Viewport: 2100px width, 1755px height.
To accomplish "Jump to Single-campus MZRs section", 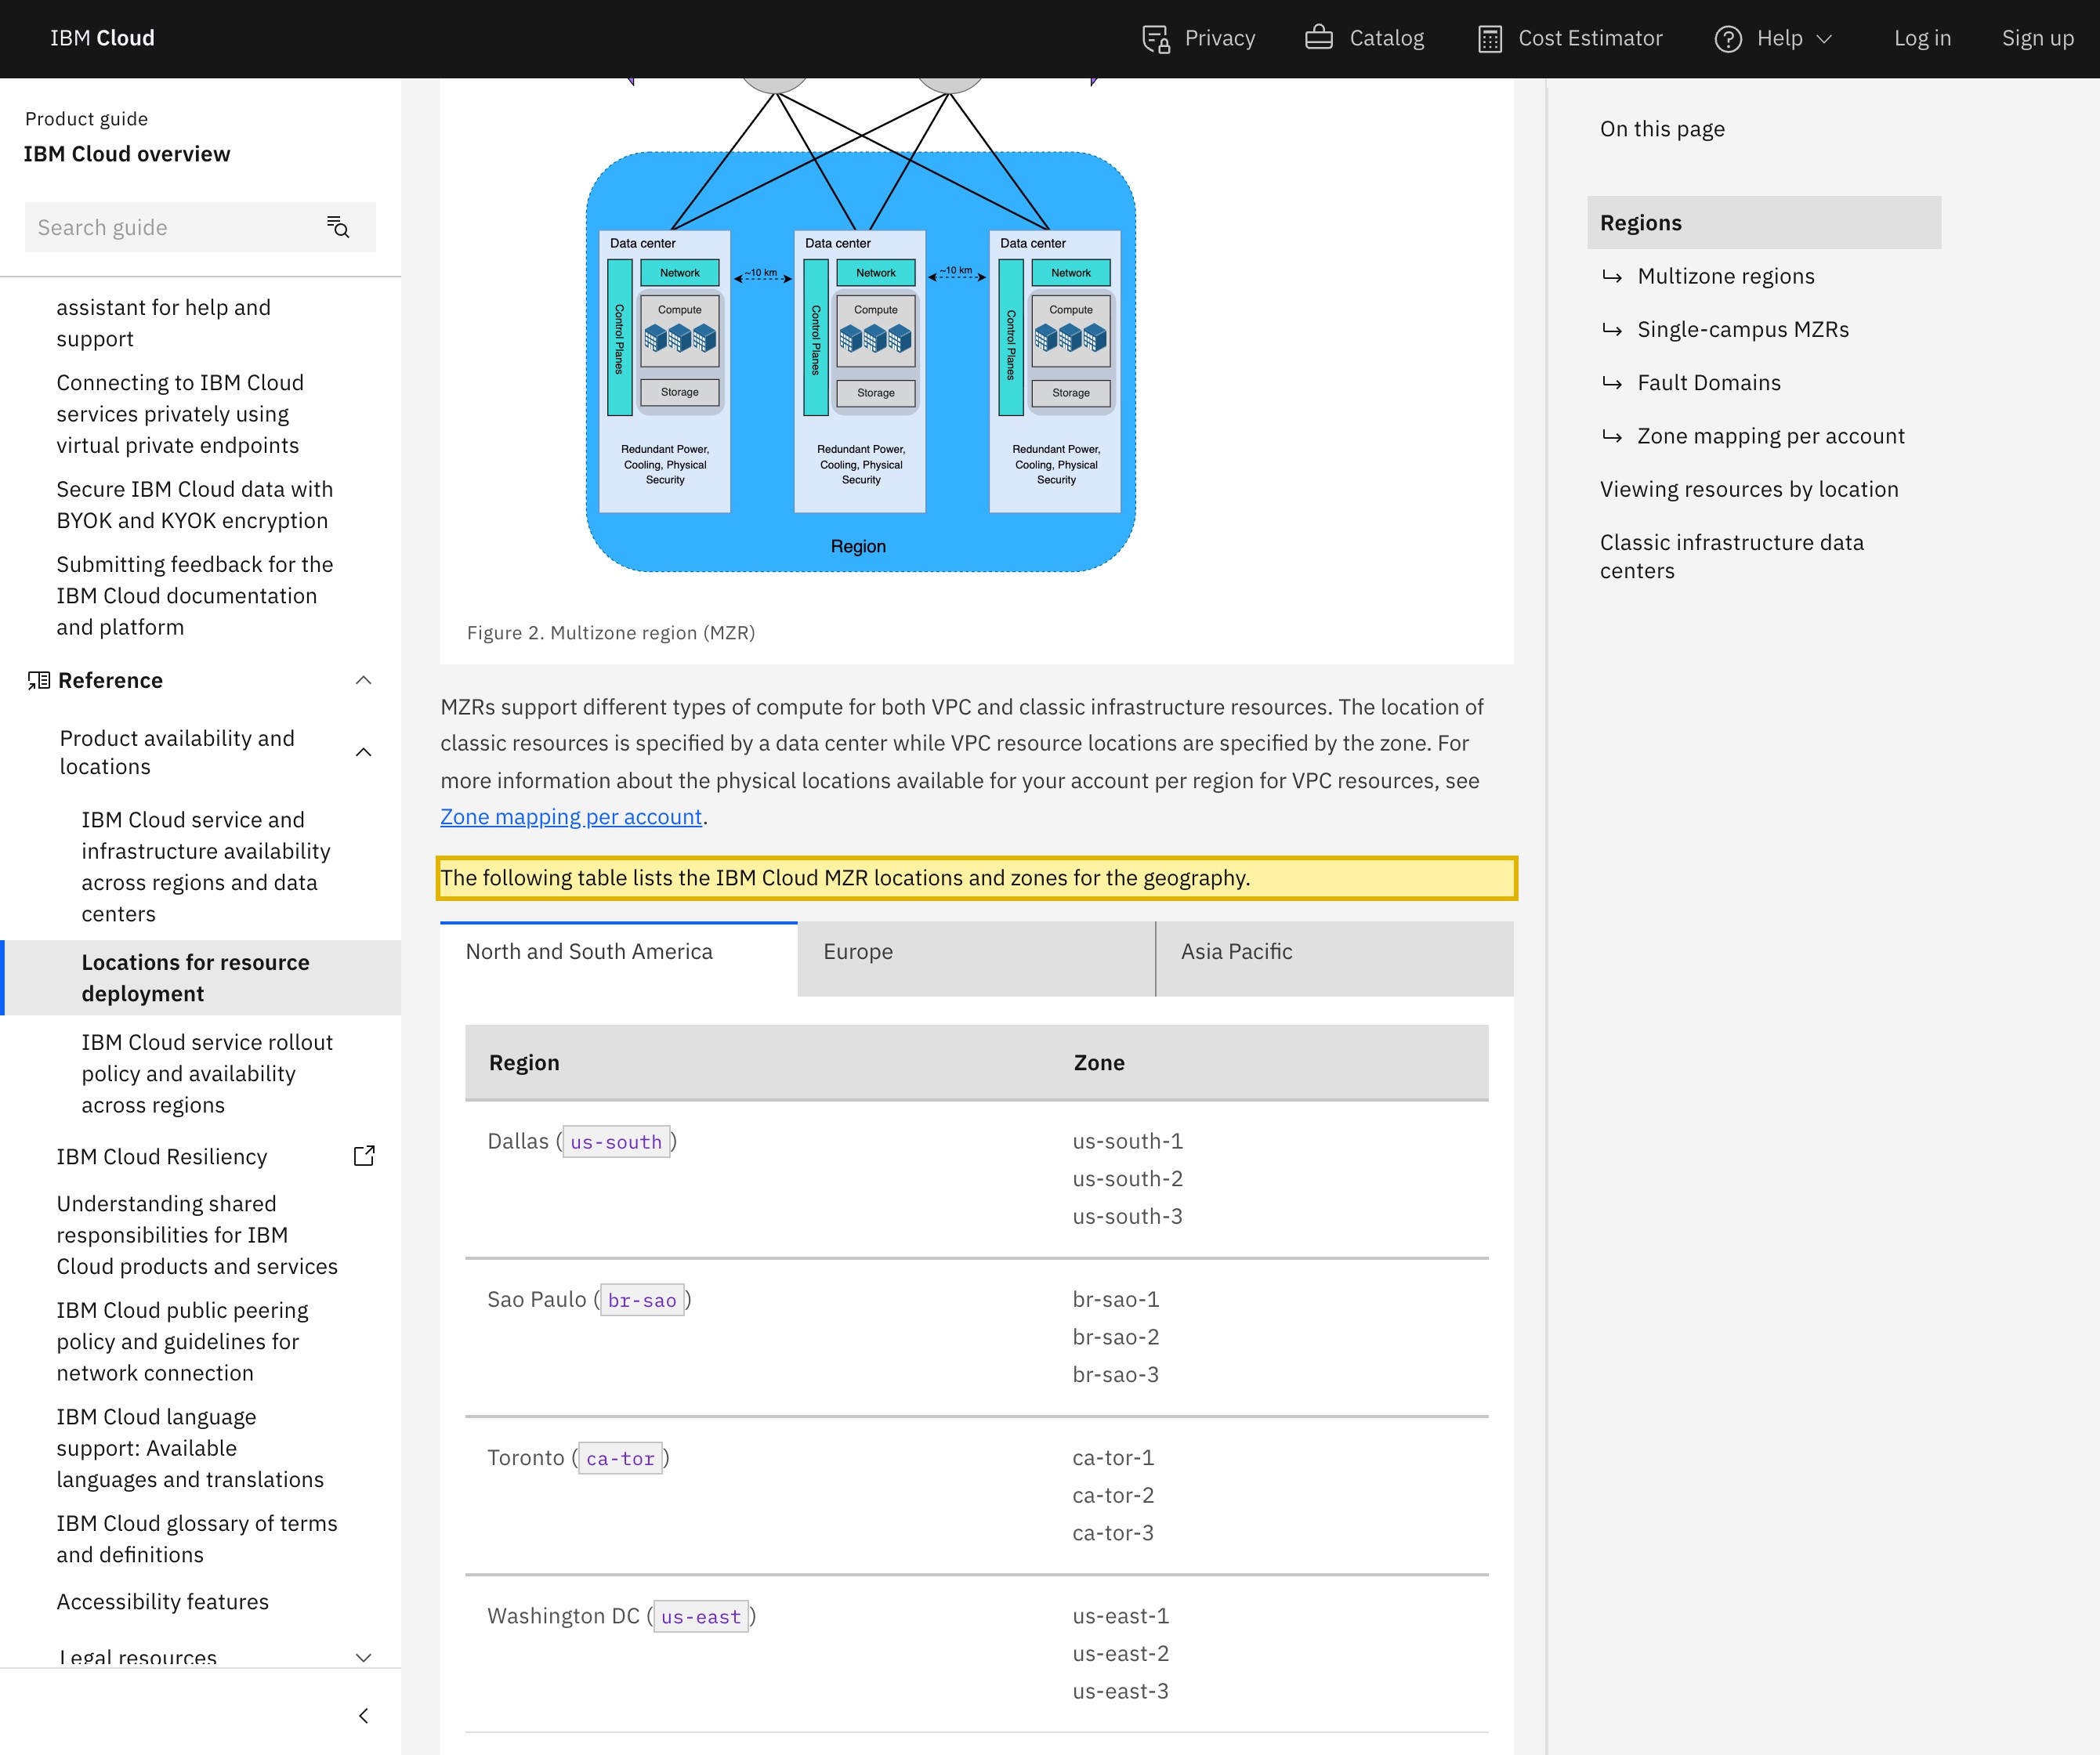I will (x=1743, y=329).
